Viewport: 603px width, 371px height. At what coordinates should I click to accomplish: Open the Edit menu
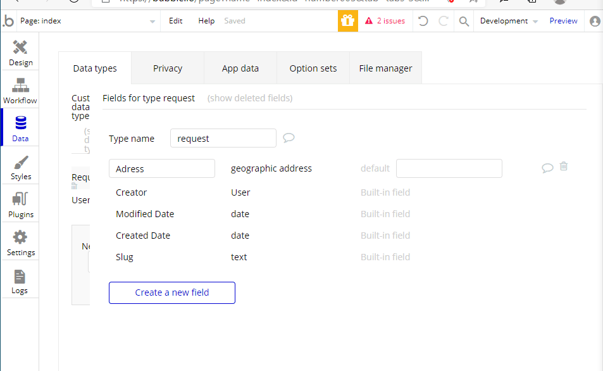pos(175,21)
